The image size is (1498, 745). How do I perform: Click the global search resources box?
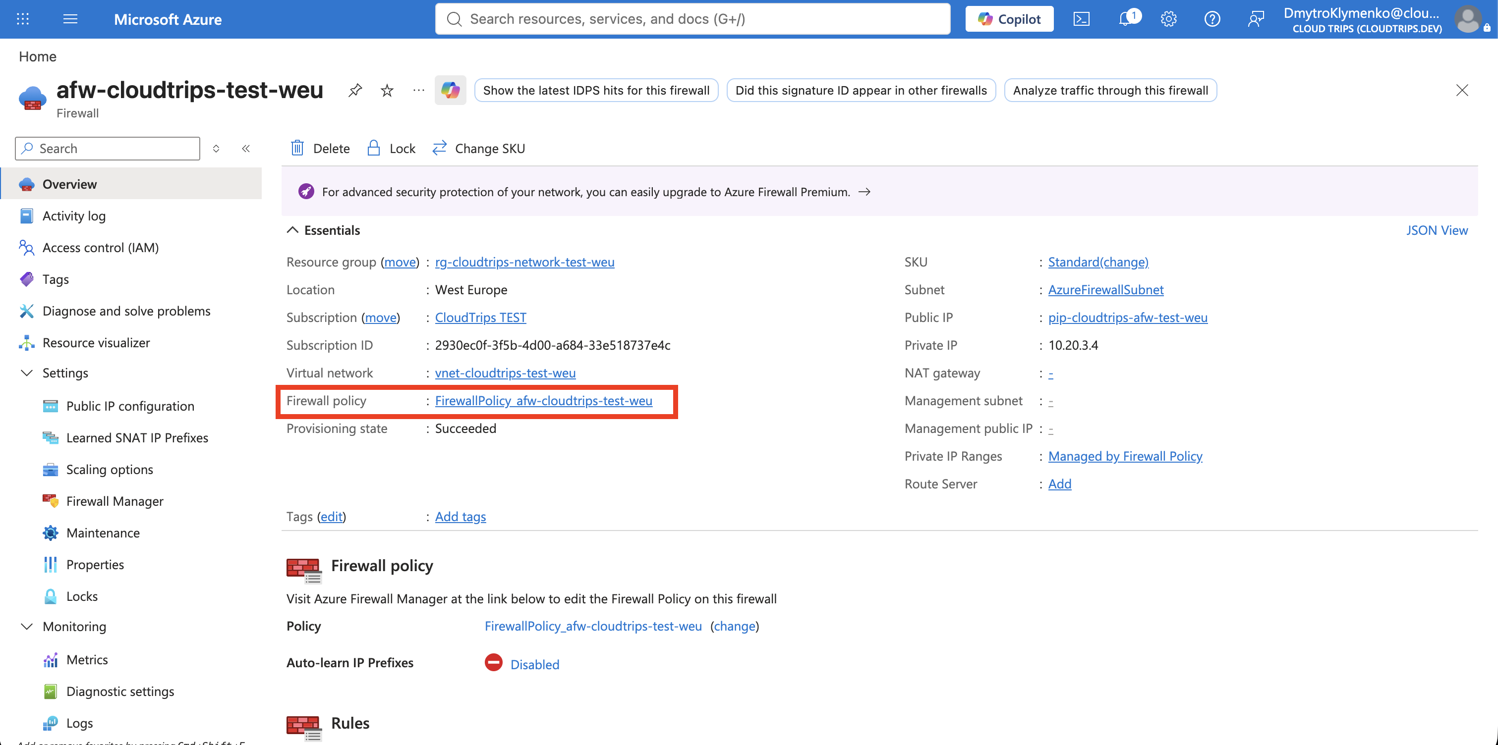692,19
